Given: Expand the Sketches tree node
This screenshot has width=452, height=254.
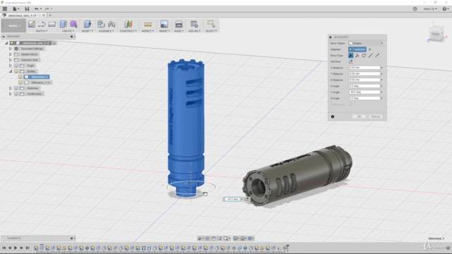Looking at the screenshot, I should point(11,88).
